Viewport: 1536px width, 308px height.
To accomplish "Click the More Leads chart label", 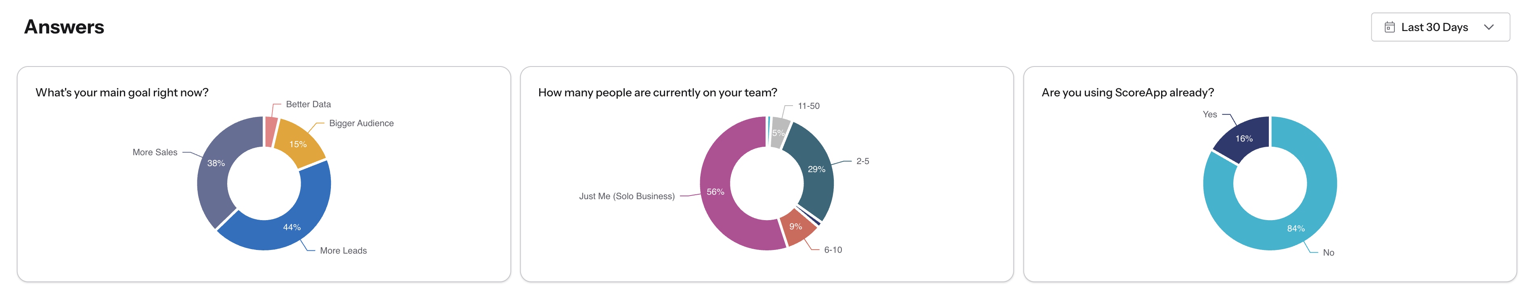I will point(343,251).
